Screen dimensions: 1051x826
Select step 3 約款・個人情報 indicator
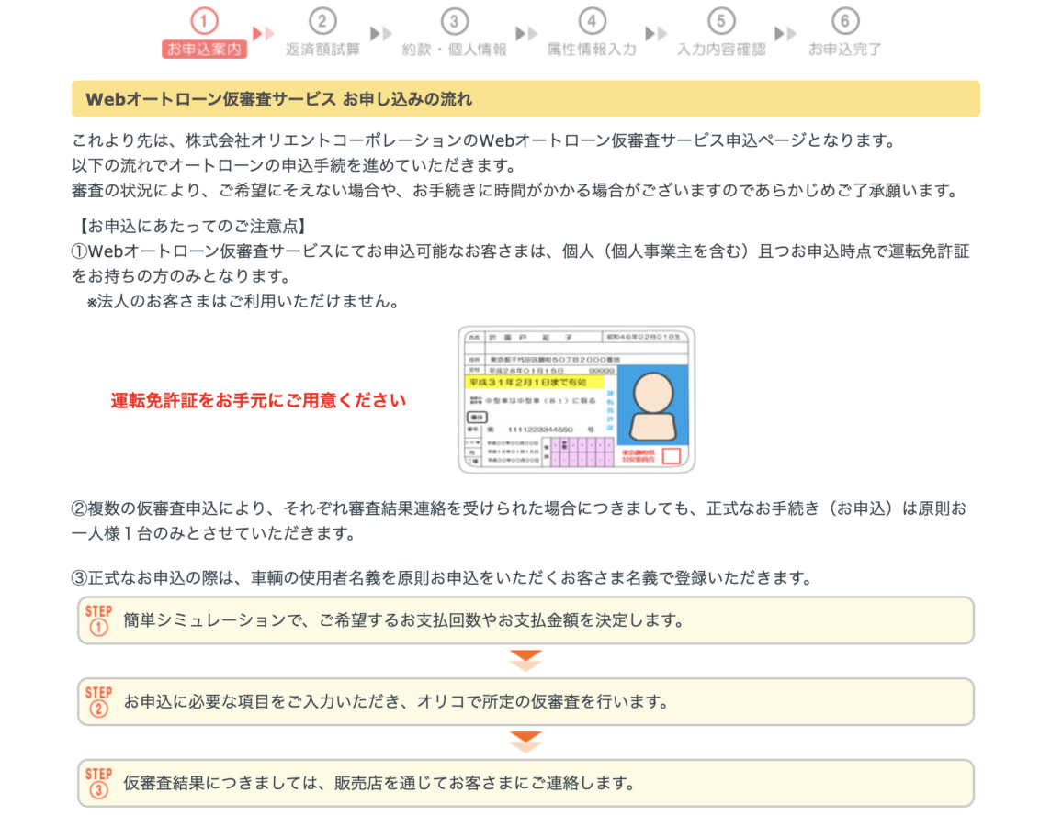click(x=455, y=33)
